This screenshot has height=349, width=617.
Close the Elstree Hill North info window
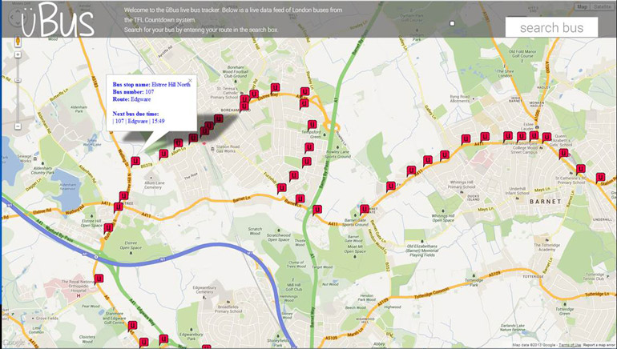pyautogui.click(x=190, y=81)
